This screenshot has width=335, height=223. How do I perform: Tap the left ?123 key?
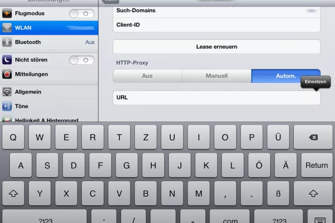point(44,217)
